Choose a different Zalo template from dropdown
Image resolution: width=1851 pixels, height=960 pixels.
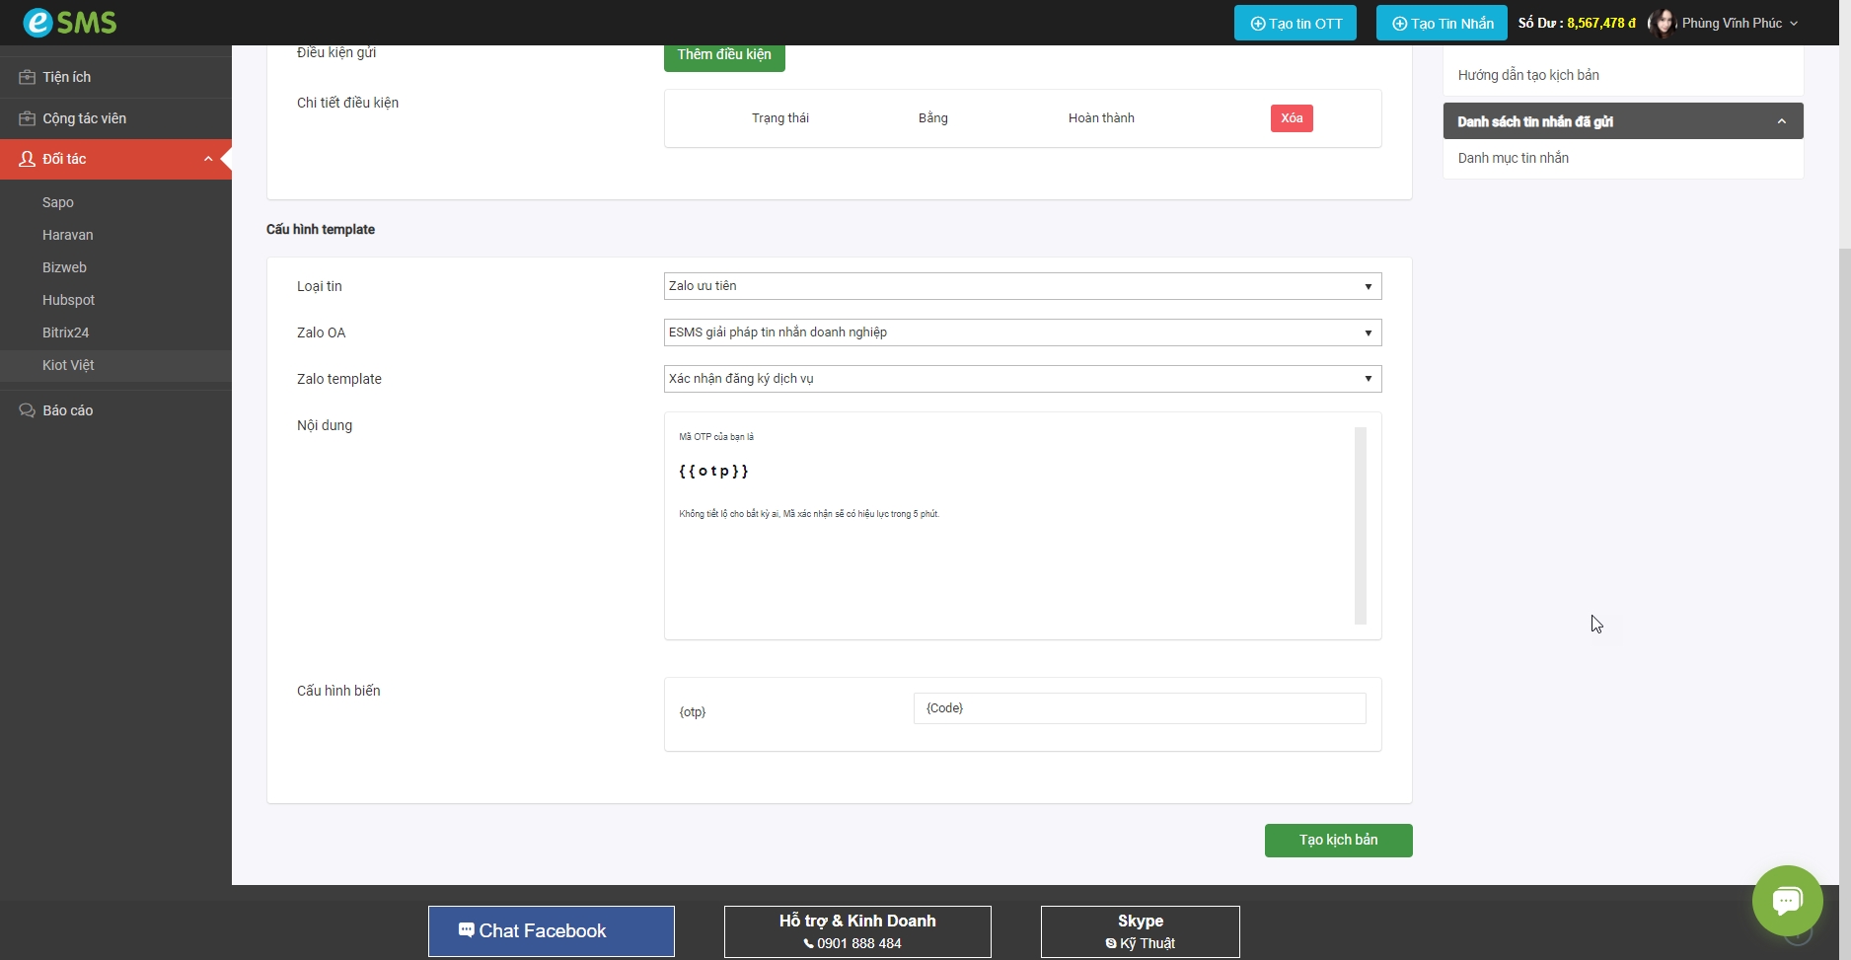click(1022, 379)
